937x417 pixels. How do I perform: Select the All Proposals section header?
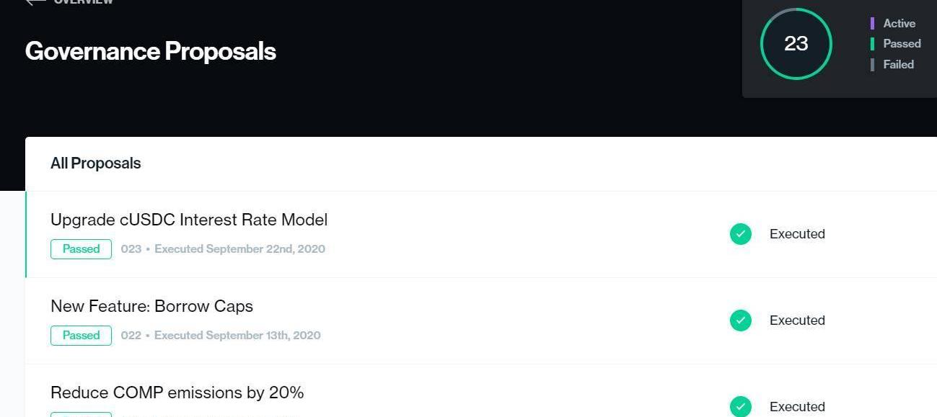click(x=95, y=163)
